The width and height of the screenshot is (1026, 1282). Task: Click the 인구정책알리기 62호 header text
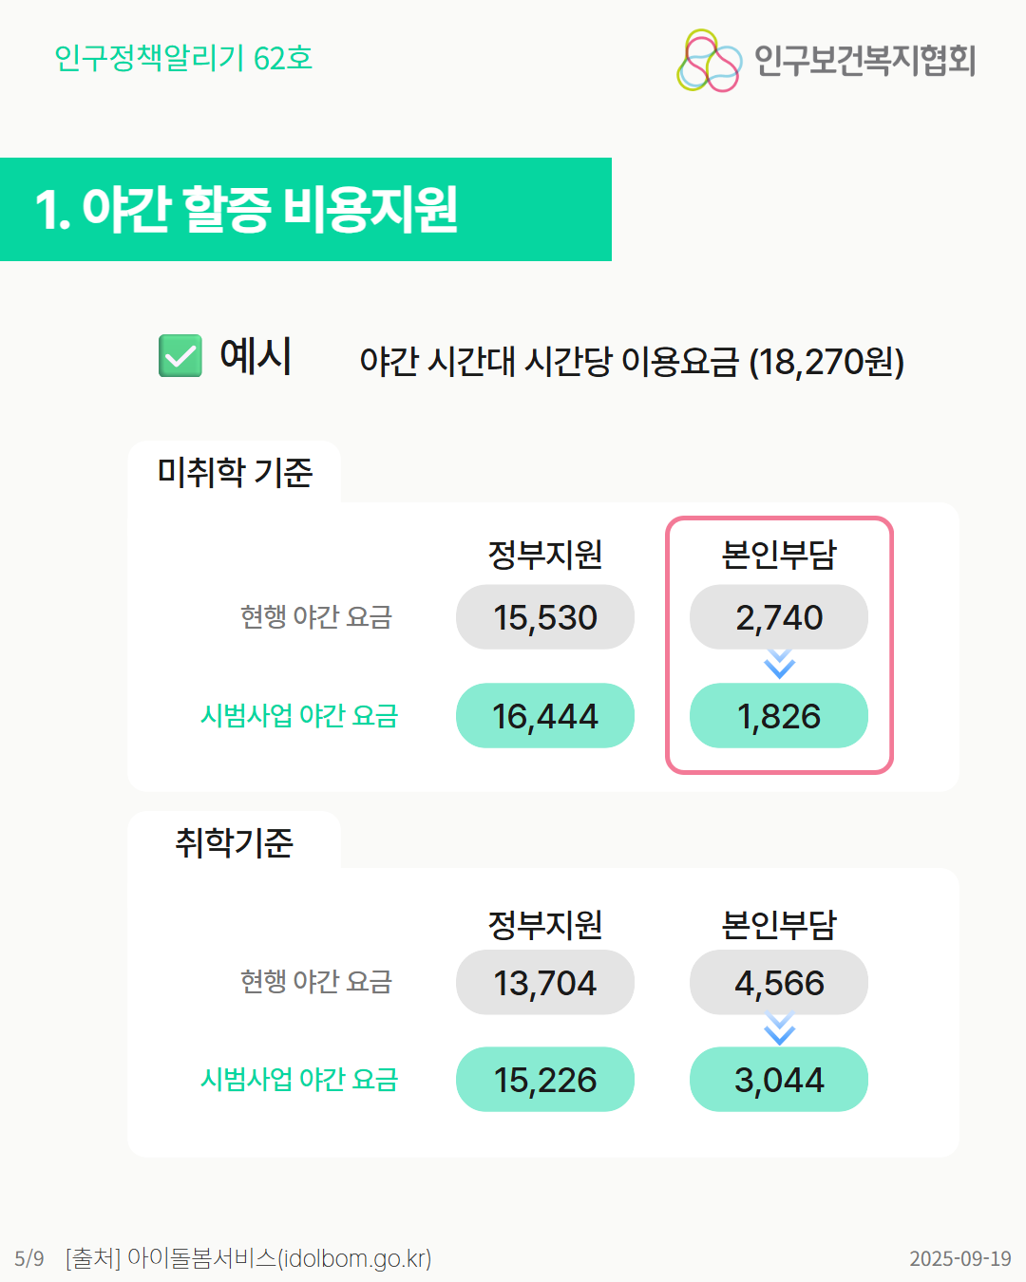click(x=183, y=58)
